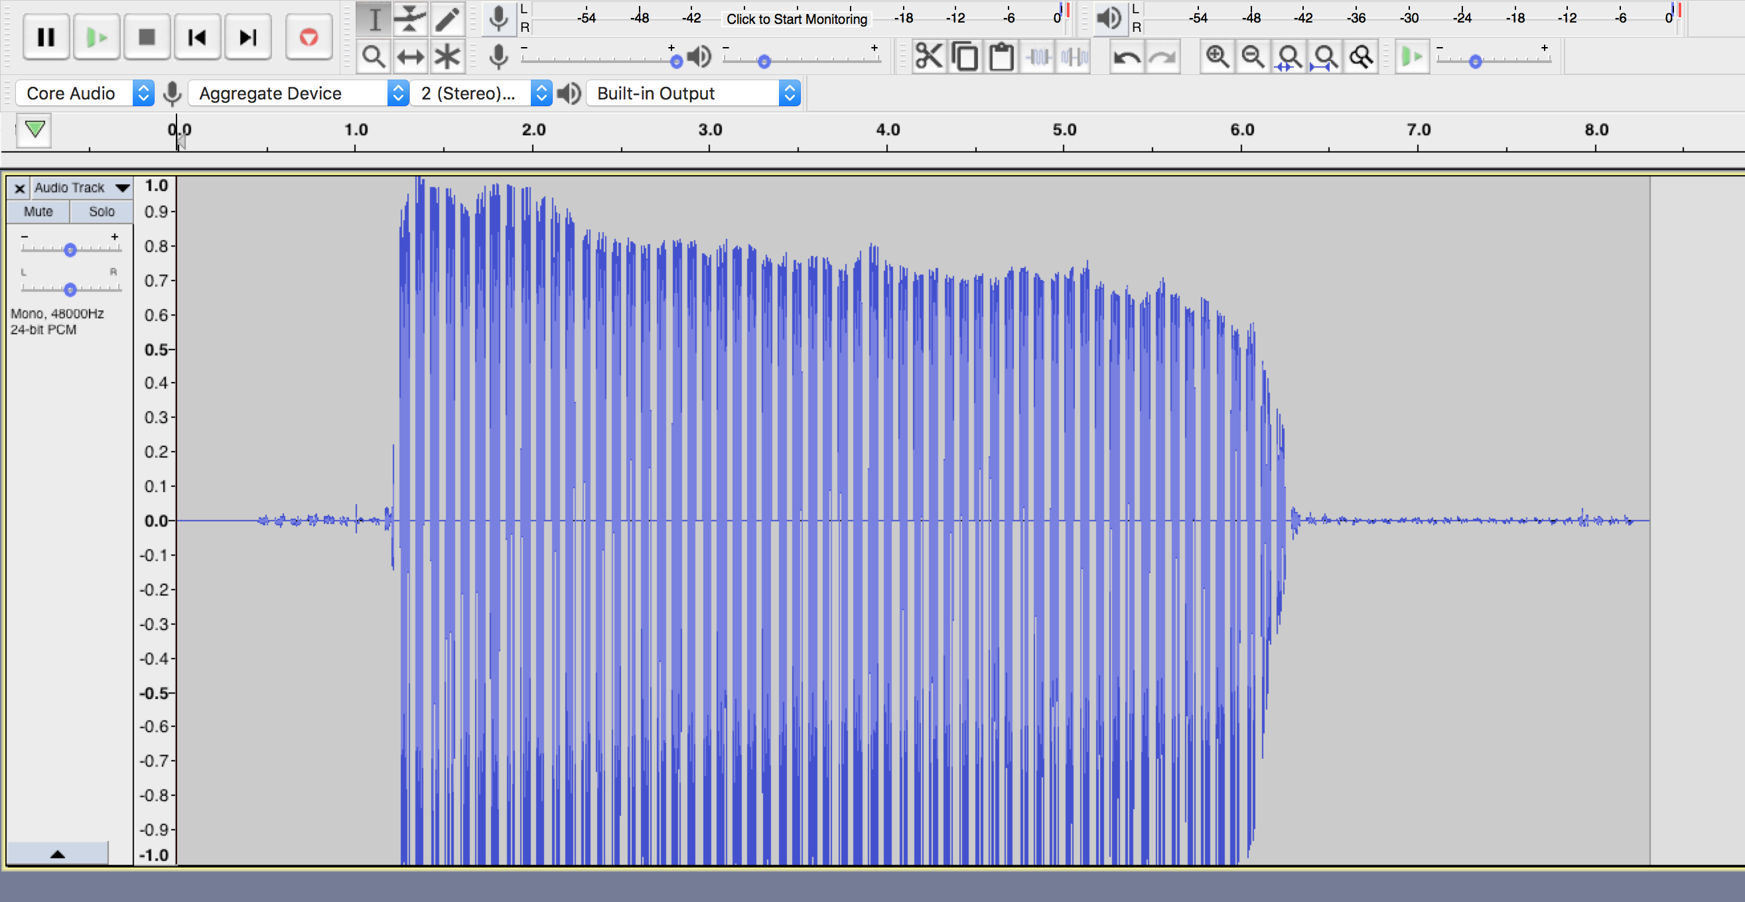Zoom in on the waveform
This screenshot has width=1745, height=902.
1218,57
